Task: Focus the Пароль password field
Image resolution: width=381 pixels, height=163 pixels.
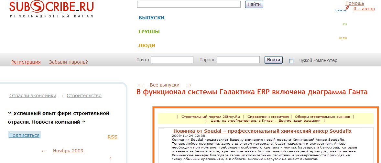Action: (238, 60)
